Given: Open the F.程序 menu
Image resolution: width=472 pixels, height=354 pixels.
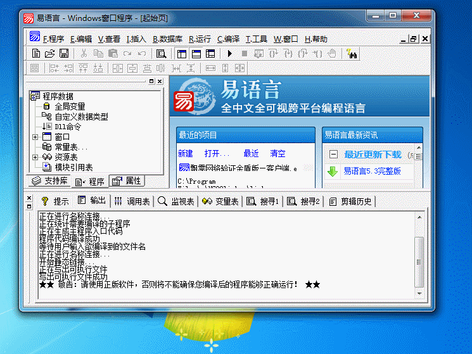Looking at the screenshot, I should click(53, 39).
